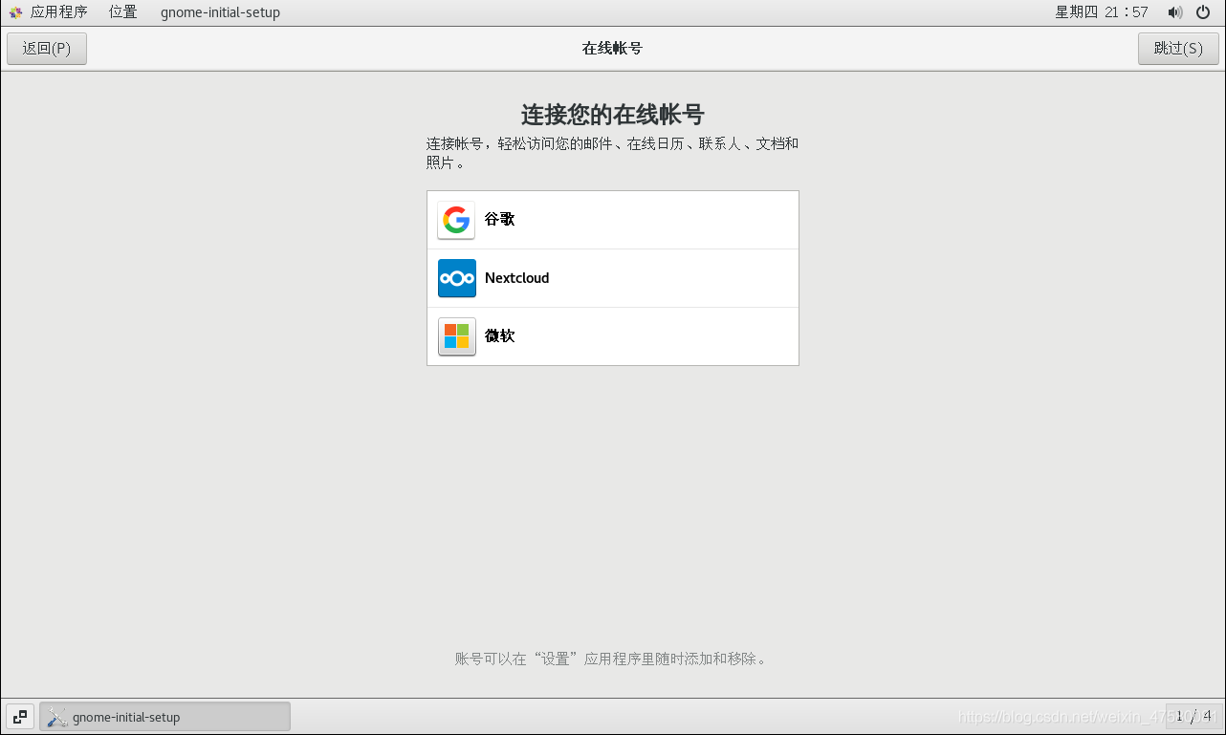Open the 位置 menu
Viewport: 1226px width, 735px height.
[123, 12]
